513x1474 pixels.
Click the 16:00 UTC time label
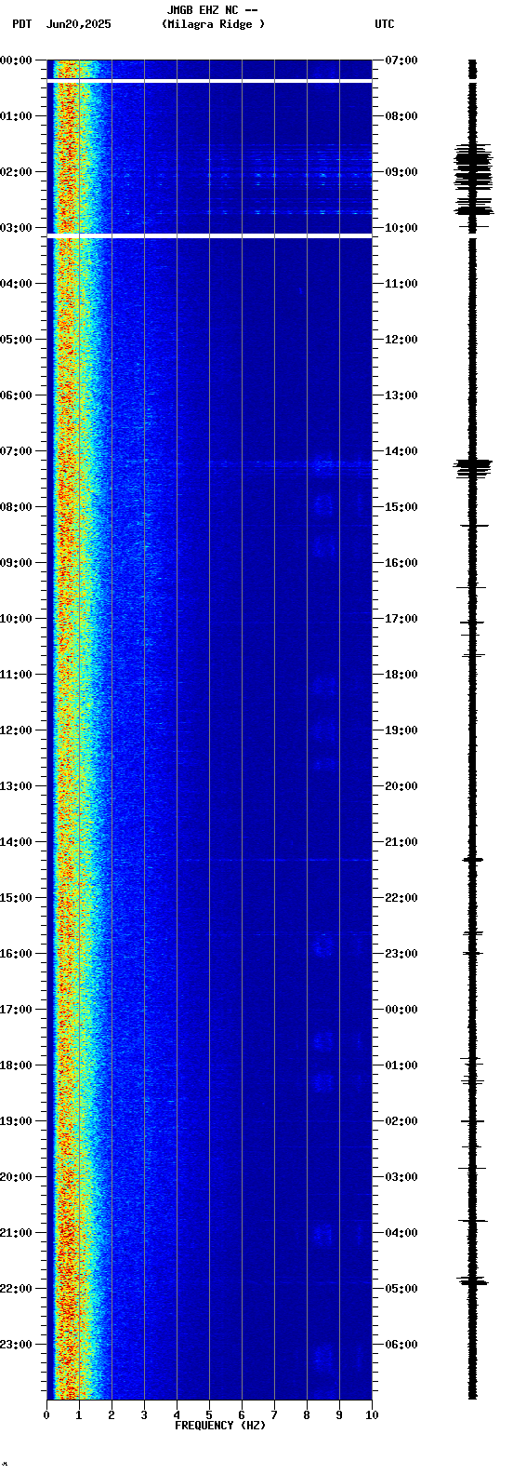pos(401,563)
